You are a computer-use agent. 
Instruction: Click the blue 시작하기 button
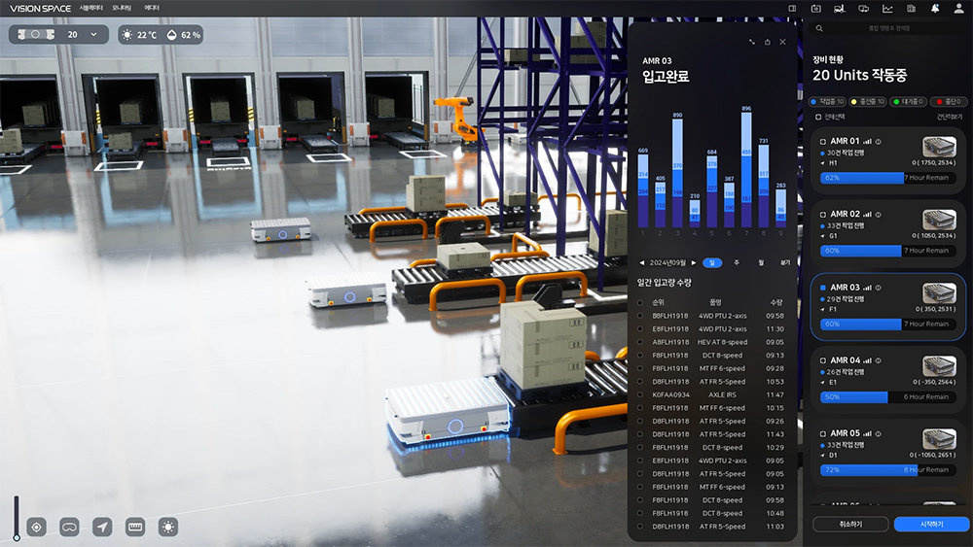click(x=931, y=524)
